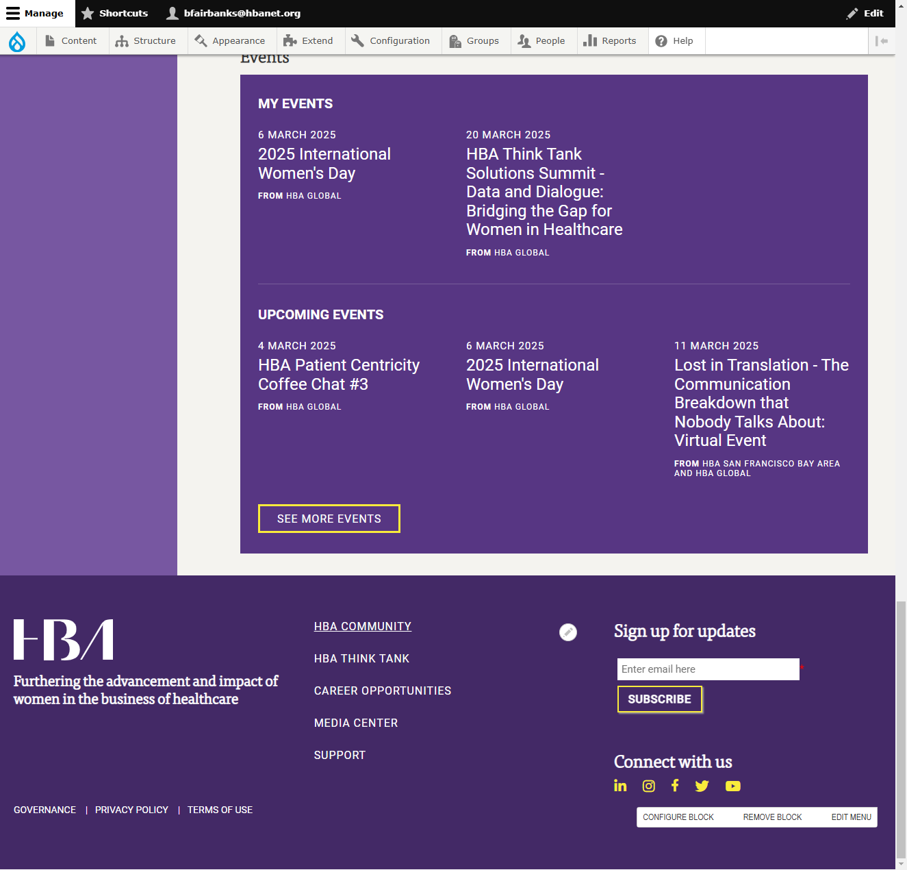Open Lost in Translation virtual event
Image resolution: width=907 pixels, height=870 pixels.
[x=761, y=403]
